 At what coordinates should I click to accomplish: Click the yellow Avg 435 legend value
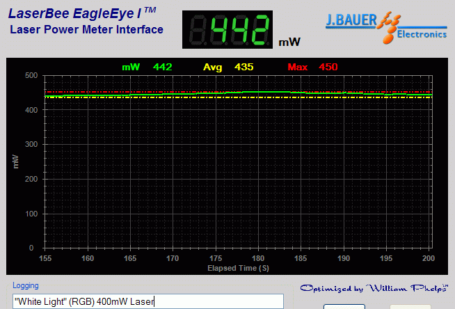[228, 67]
